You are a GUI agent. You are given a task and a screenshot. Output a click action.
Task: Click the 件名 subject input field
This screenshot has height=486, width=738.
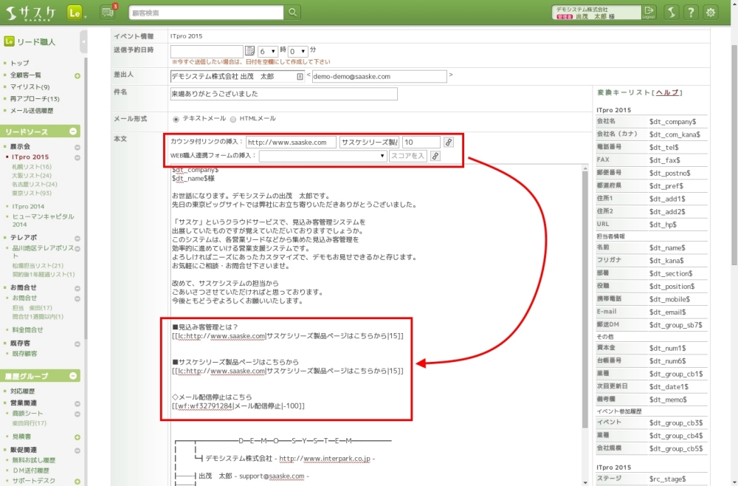click(x=283, y=94)
